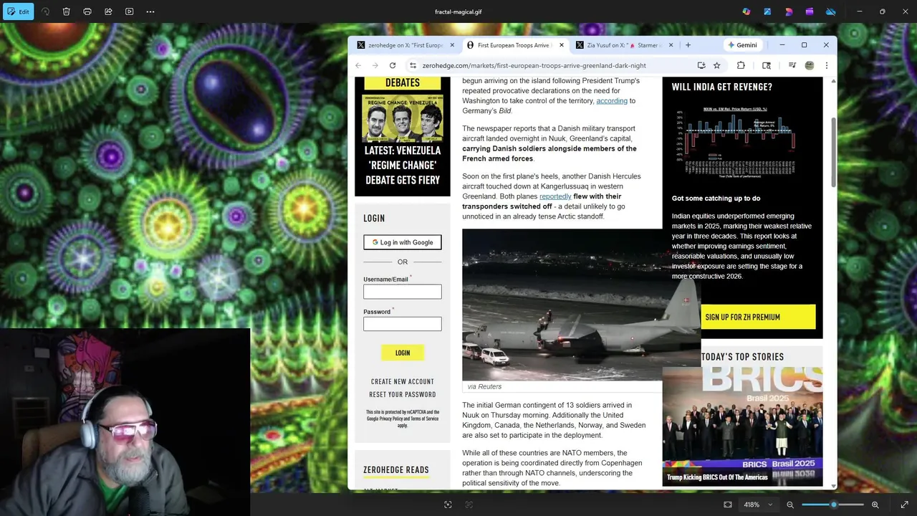917x516 pixels.
Task: Open the Copilot icon in the Photos title bar
Action: tap(746, 11)
